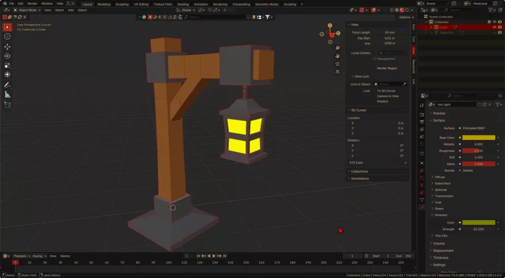
Task: Select the Measure tool
Action: [x=7, y=94]
